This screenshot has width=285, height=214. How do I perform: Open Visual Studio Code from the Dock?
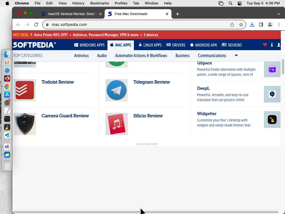click(x=7, y=135)
